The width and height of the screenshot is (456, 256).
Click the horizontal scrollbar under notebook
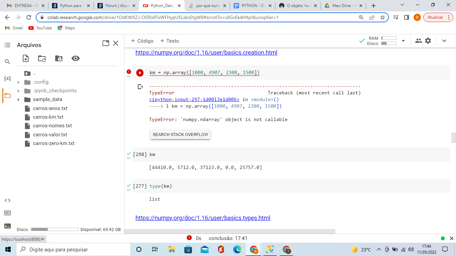(x=230, y=231)
